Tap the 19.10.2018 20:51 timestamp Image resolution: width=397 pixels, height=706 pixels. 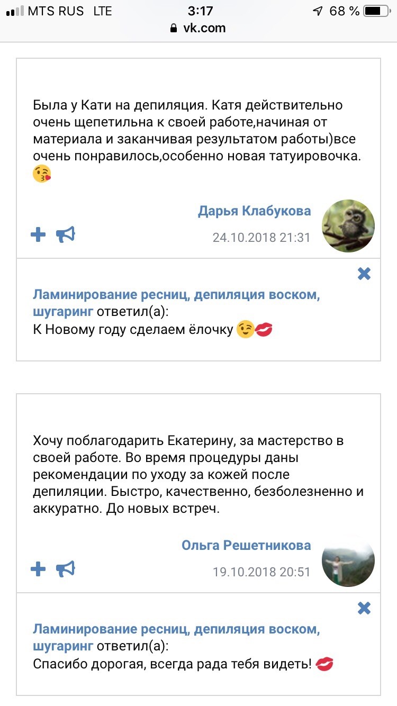[x=261, y=572]
